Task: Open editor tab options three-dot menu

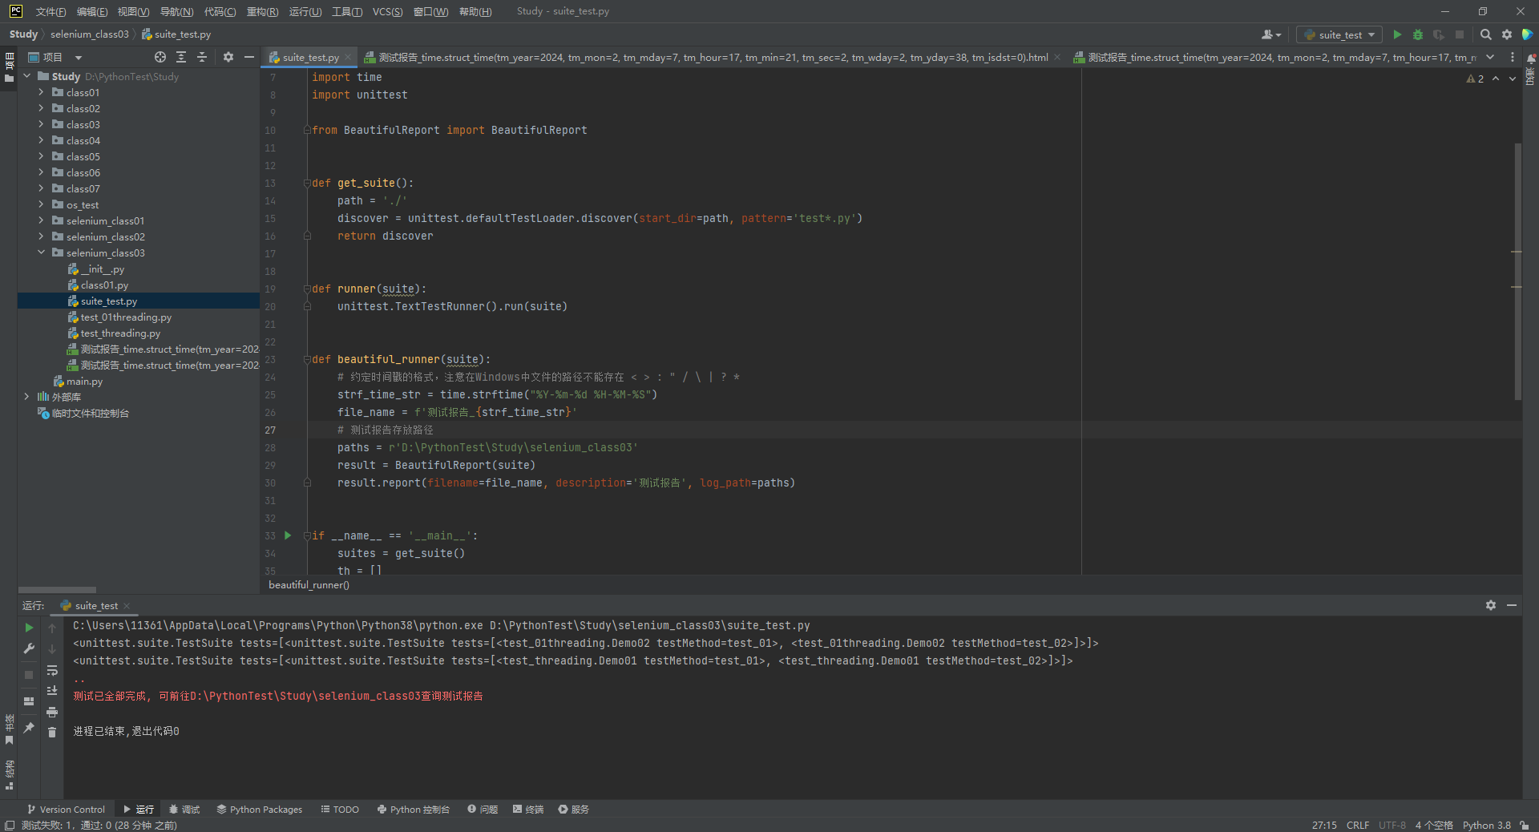Action: pyautogui.click(x=1513, y=57)
